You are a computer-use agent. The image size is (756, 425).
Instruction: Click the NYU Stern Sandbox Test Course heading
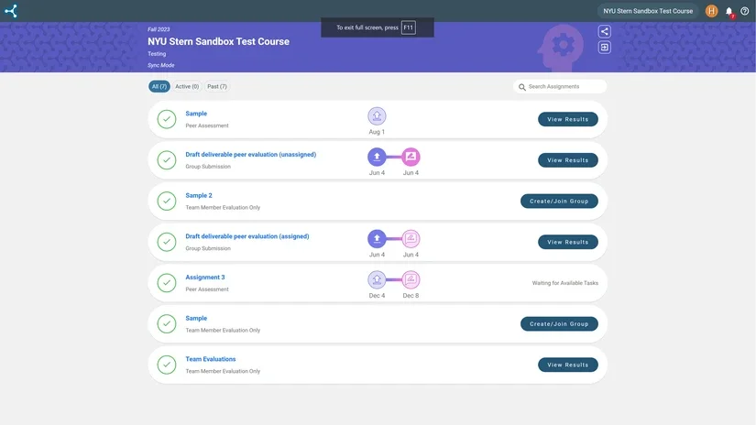coord(218,41)
